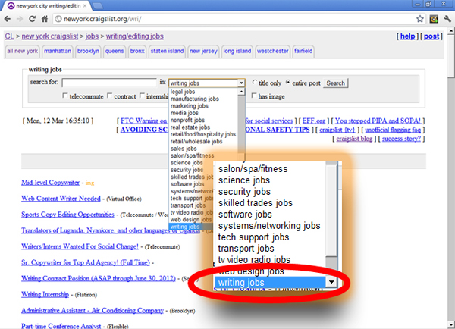455x329 pixels.
Task: Open the staten island tab
Action: (x=167, y=51)
